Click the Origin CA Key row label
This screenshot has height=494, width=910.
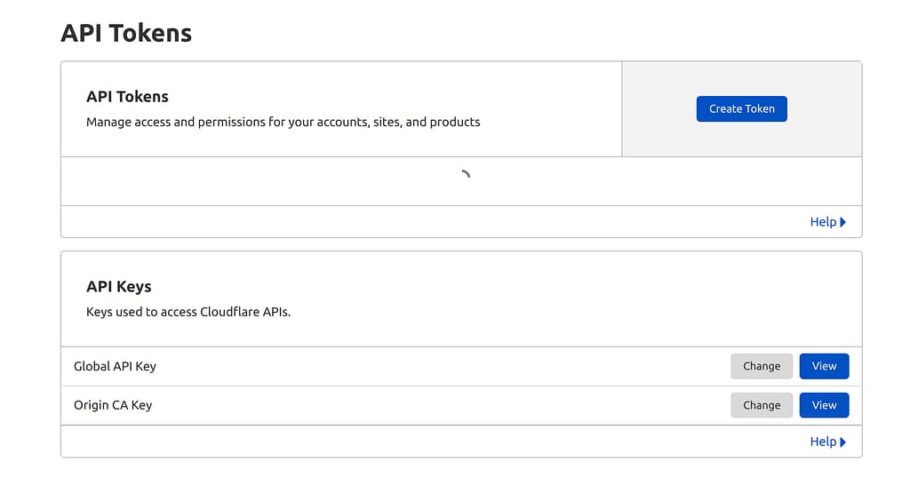113,405
